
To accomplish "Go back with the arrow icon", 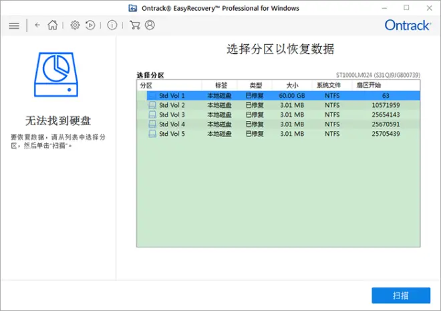I will click(x=37, y=25).
